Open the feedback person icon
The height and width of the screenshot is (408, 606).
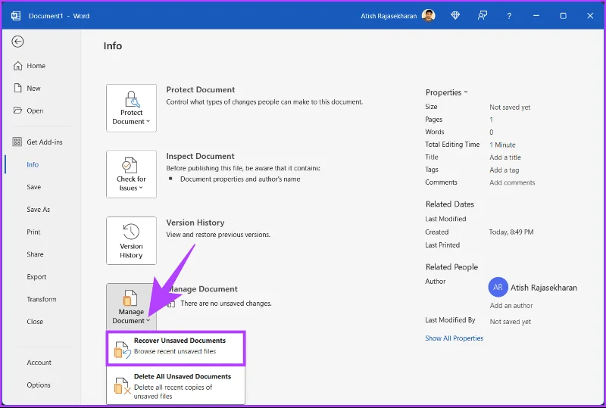coord(482,15)
